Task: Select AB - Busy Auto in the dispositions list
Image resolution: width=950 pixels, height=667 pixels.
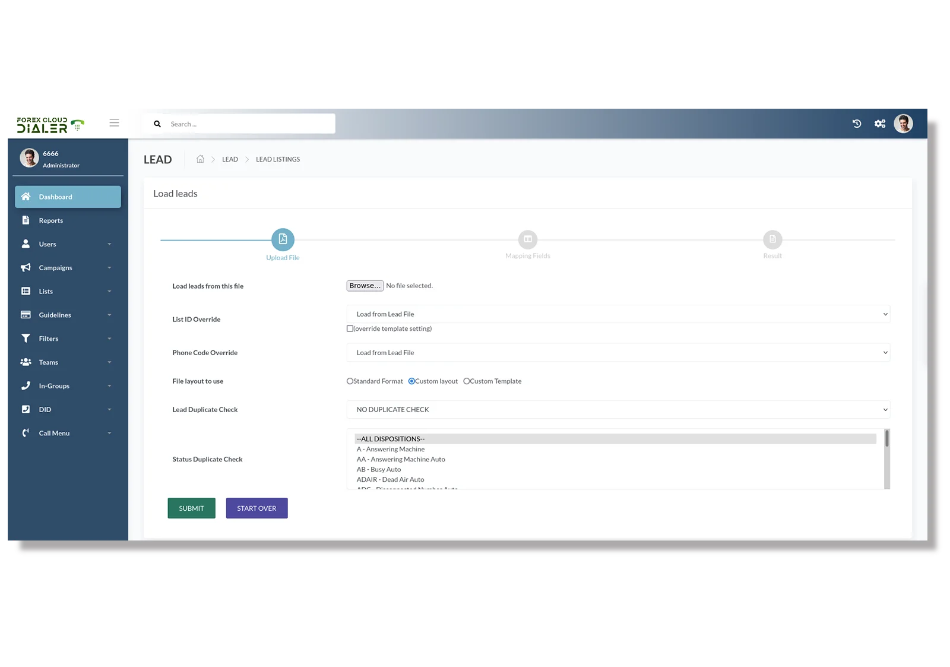Action: coord(378,469)
